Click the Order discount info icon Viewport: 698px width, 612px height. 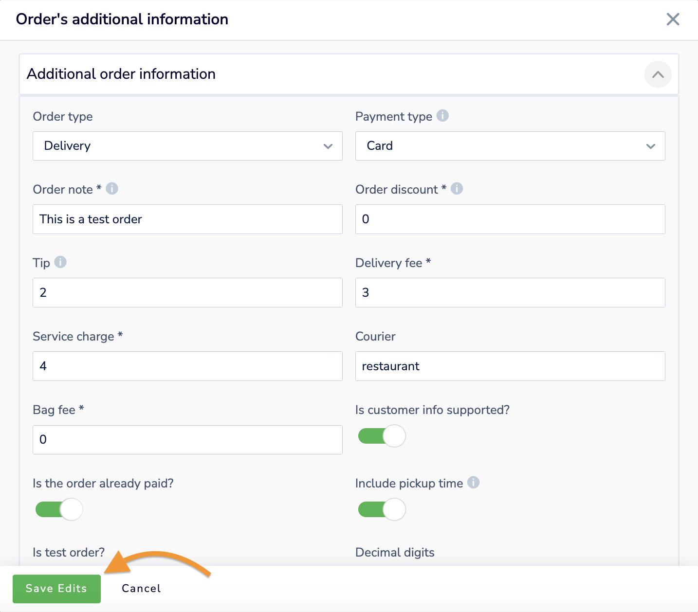click(457, 189)
